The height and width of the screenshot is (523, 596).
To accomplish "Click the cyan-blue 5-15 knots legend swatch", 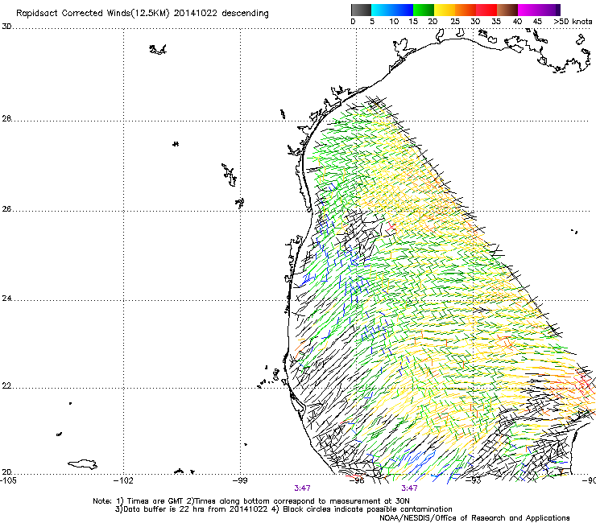I will [x=392, y=10].
